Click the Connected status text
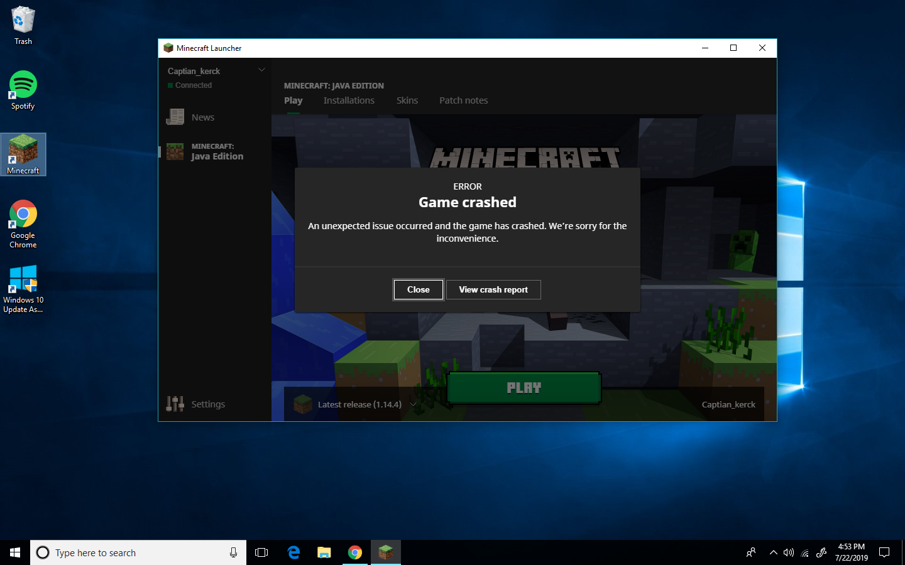 [194, 85]
